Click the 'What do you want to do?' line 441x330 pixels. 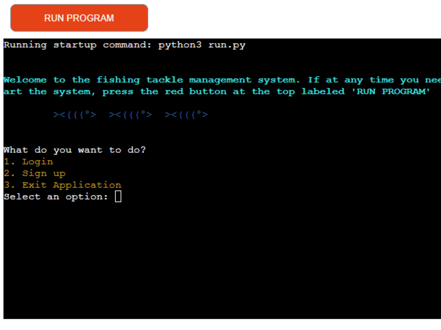click(x=75, y=150)
